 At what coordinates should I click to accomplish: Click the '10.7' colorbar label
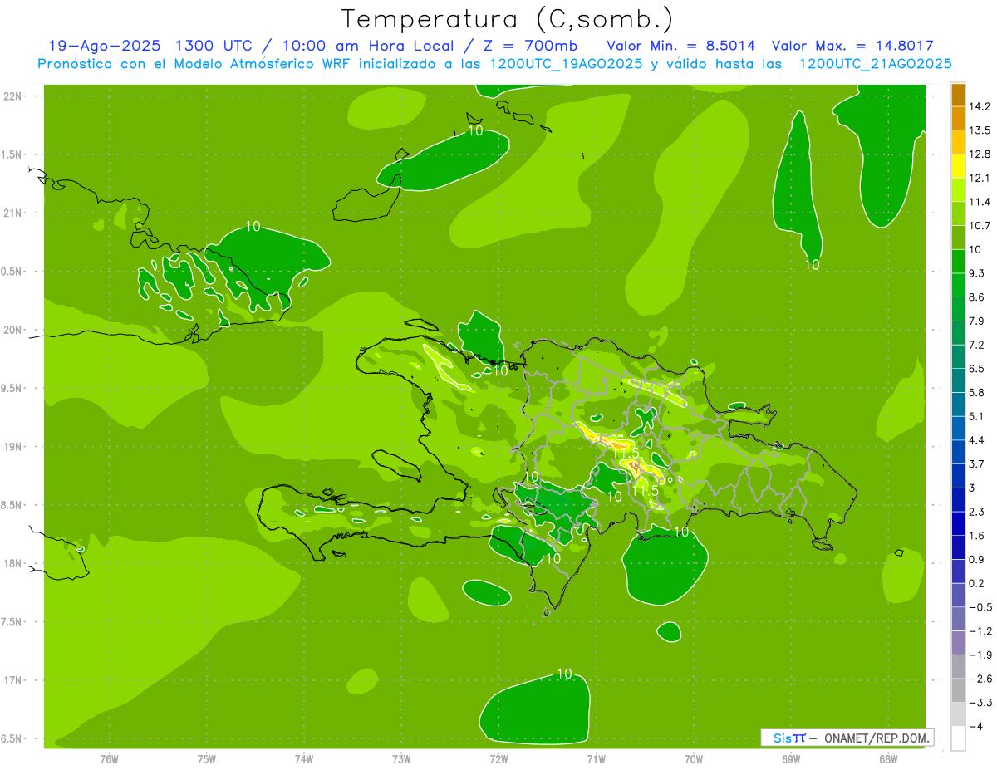980,225
